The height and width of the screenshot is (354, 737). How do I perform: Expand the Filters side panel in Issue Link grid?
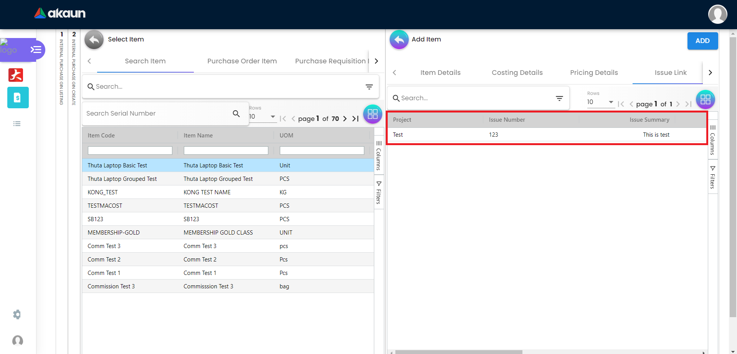point(712,177)
